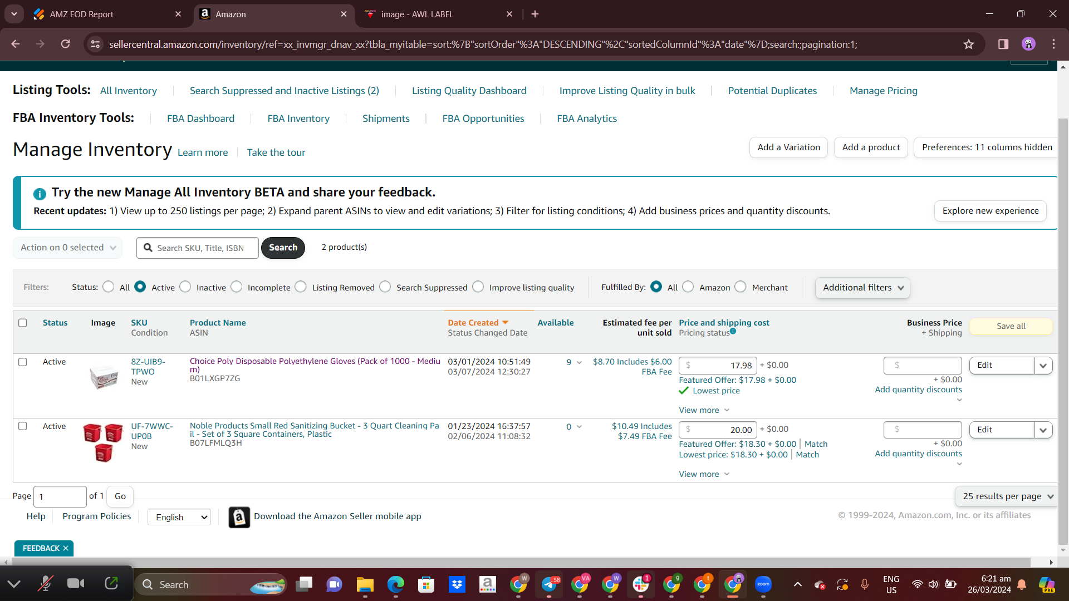Focus the Search SKU, Title, ISBN field
Image resolution: width=1069 pixels, height=601 pixels.
pyautogui.click(x=198, y=248)
